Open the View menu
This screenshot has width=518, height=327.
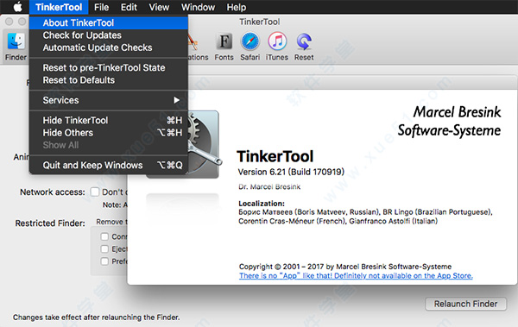(x=159, y=7)
